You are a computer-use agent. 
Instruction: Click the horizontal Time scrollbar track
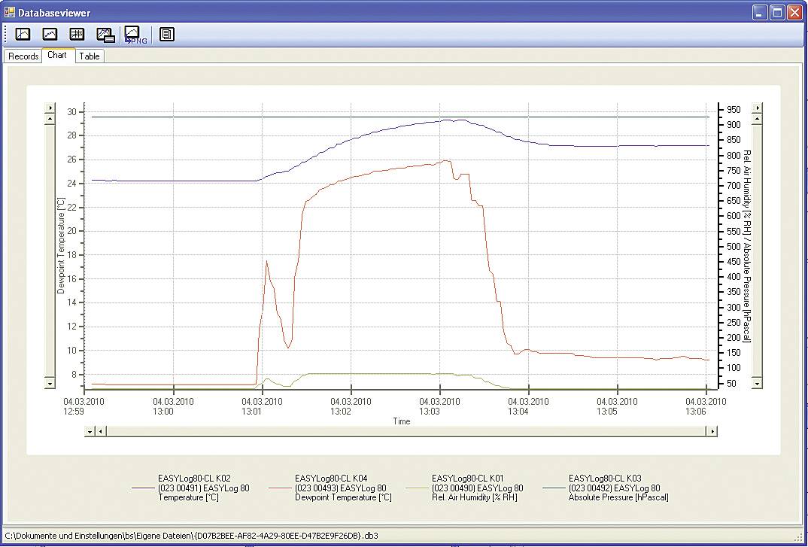406,431
